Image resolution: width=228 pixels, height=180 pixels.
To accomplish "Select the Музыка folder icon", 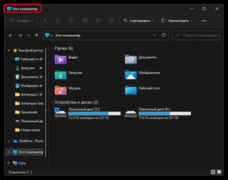I will tap(61, 90).
